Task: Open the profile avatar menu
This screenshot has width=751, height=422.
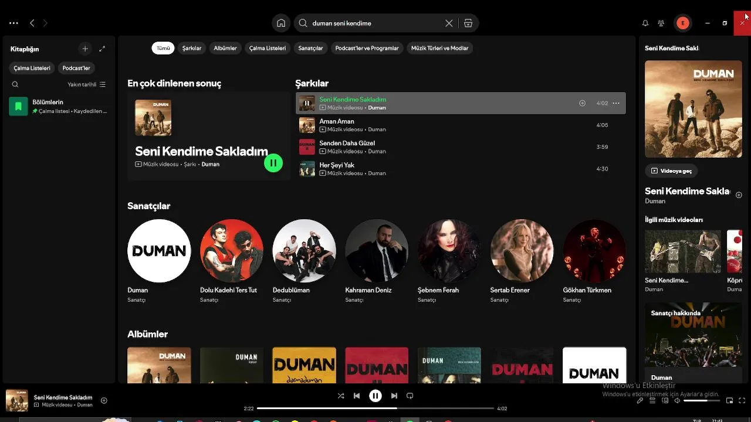Action: tap(682, 23)
